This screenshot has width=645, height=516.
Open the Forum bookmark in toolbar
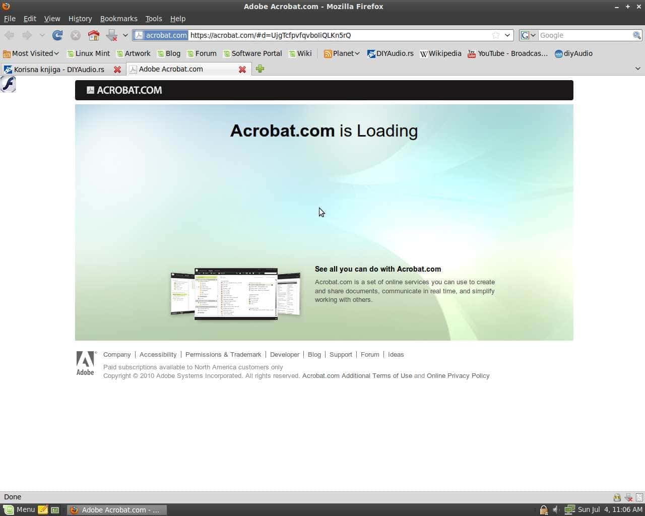click(202, 53)
